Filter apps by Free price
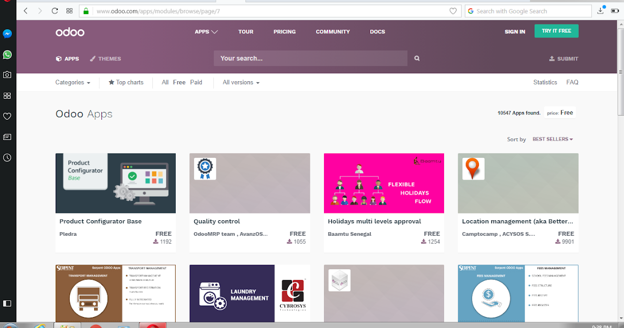The height and width of the screenshot is (328, 624). pyautogui.click(x=179, y=82)
